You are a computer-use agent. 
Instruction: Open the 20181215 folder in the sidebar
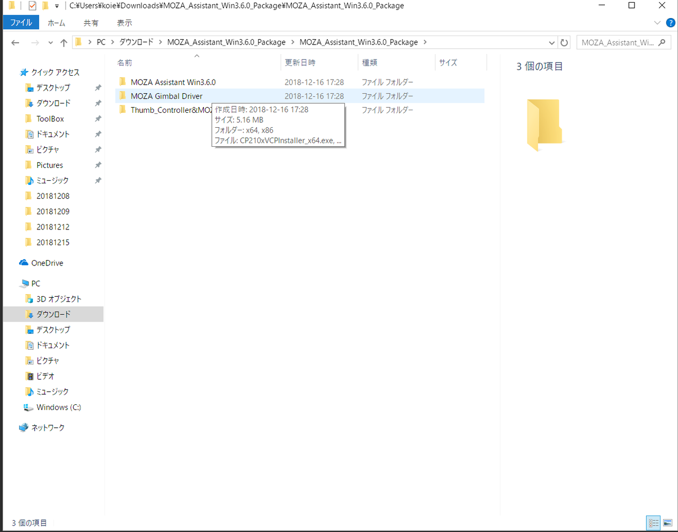(53, 242)
